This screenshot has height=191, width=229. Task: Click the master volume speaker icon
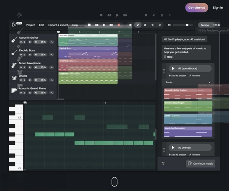point(169,25)
